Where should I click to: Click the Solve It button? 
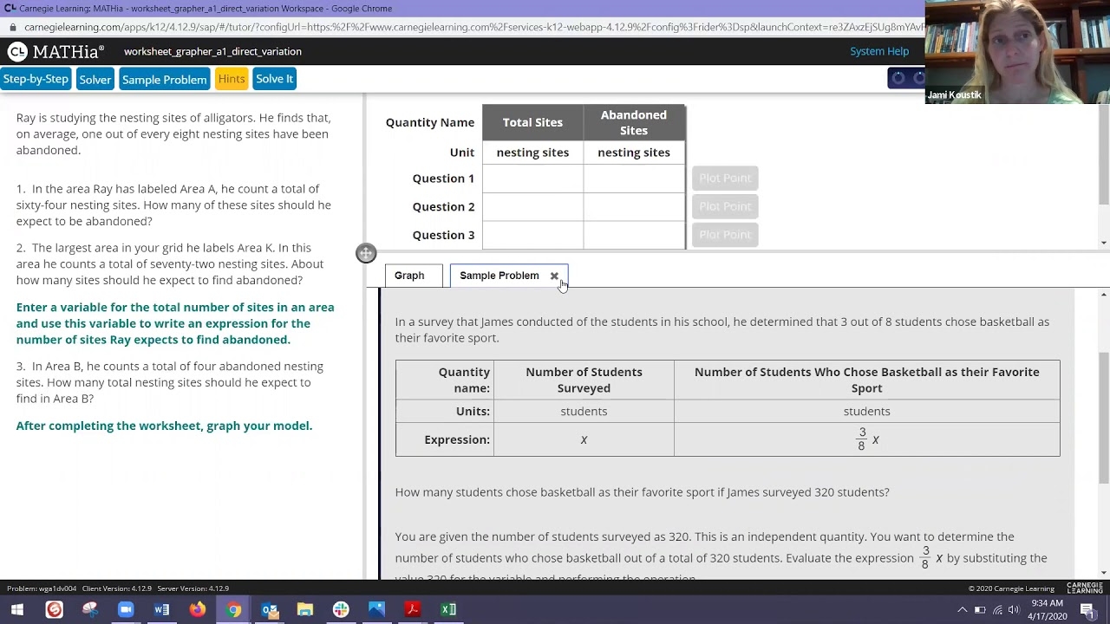tap(274, 79)
